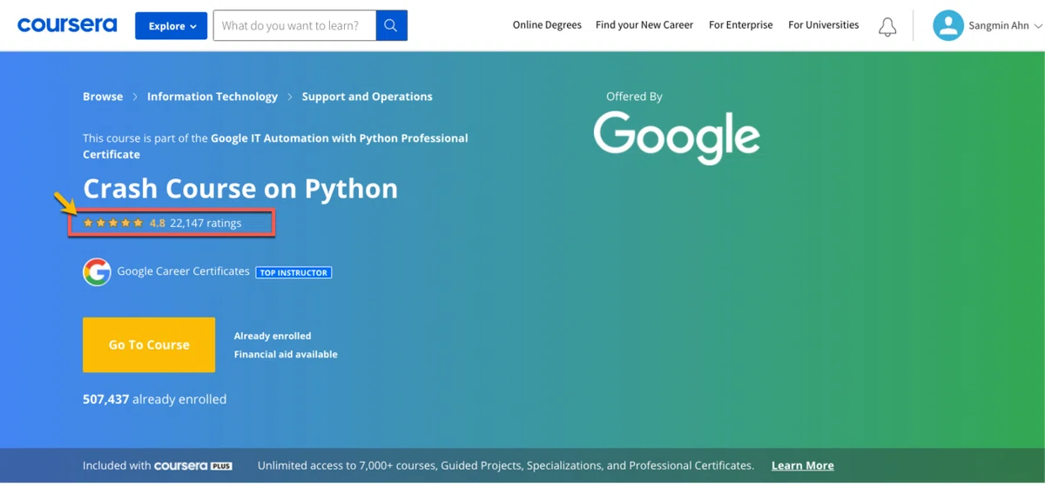Open Online Degrees in top navigation
1045x487 pixels.
[547, 25]
